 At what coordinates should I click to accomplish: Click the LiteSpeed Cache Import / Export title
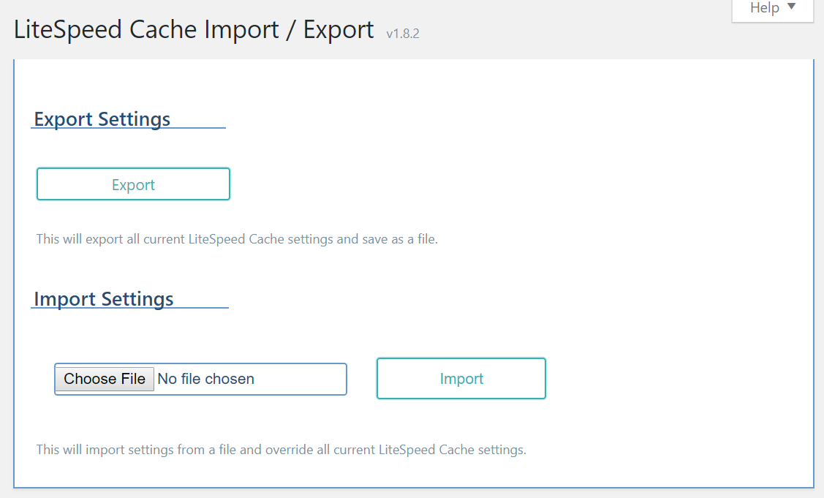click(x=194, y=29)
